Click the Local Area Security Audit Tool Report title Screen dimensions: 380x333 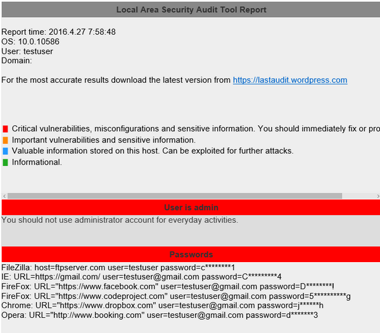[191, 9]
